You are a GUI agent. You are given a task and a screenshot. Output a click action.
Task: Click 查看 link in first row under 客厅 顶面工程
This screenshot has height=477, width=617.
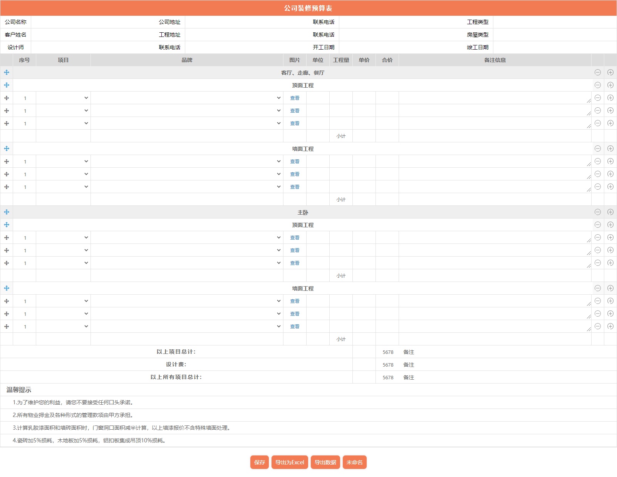point(295,98)
